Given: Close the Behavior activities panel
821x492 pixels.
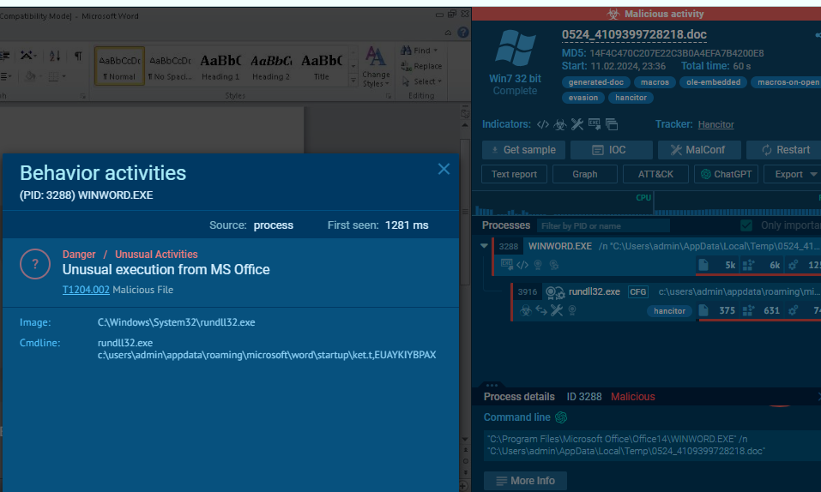Looking at the screenshot, I should tap(444, 169).
